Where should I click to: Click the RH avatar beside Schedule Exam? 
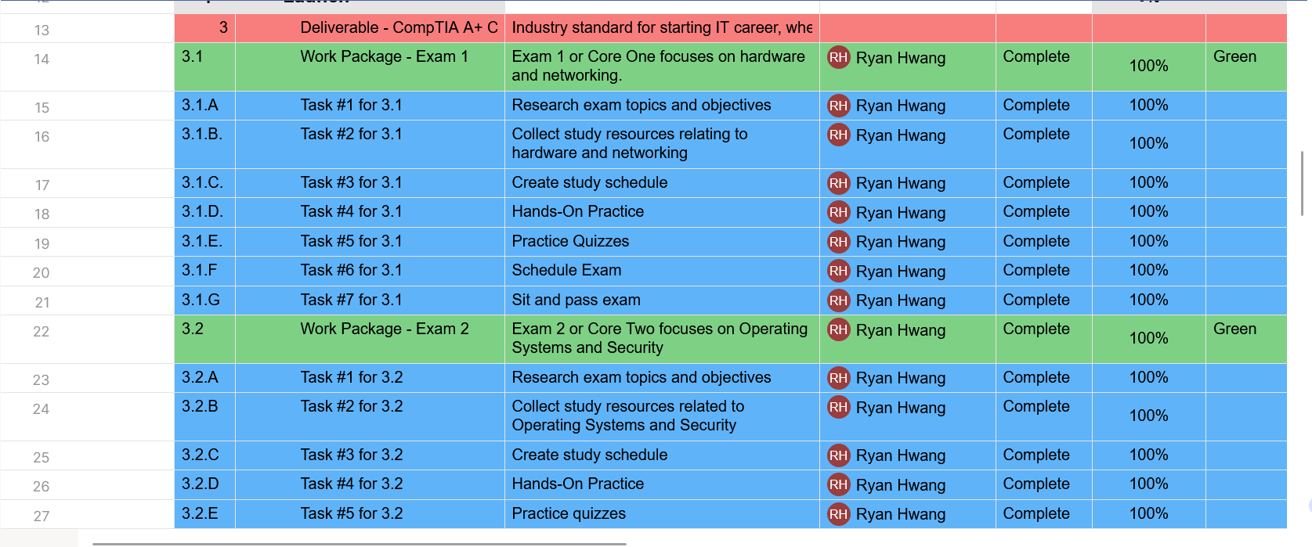(838, 271)
